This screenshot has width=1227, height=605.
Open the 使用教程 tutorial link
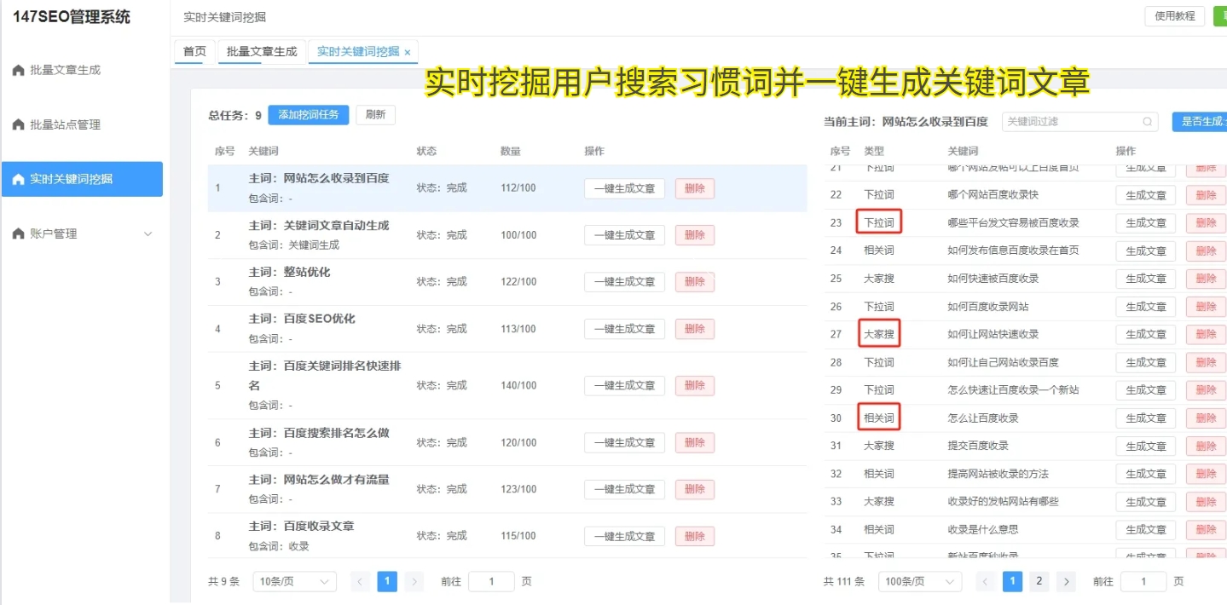coord(1174,15)
